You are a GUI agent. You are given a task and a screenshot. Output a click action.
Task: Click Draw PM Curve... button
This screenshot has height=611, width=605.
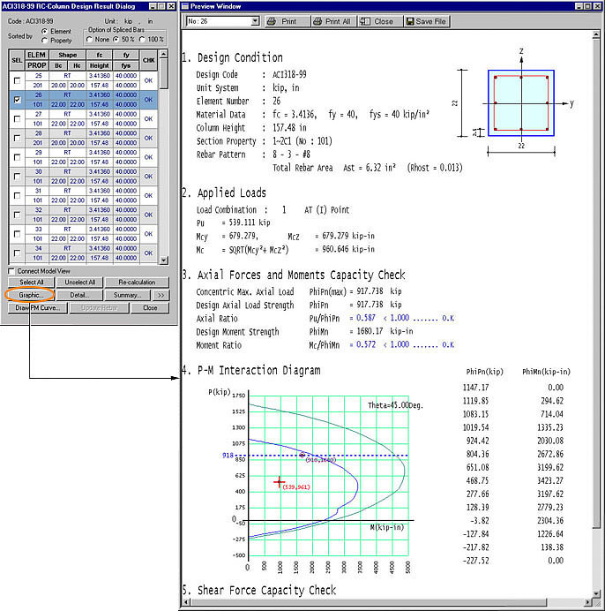[x=35, y=308]
